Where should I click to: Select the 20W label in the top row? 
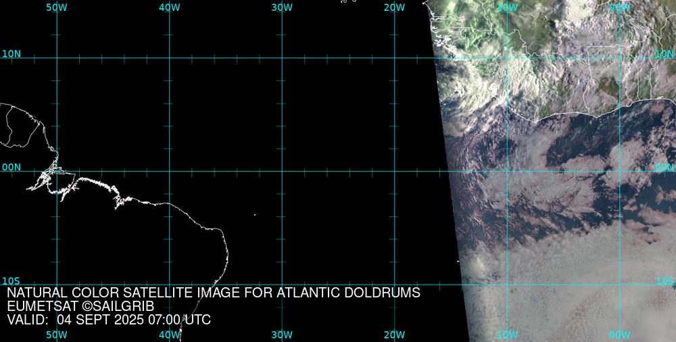pos(395,7)
